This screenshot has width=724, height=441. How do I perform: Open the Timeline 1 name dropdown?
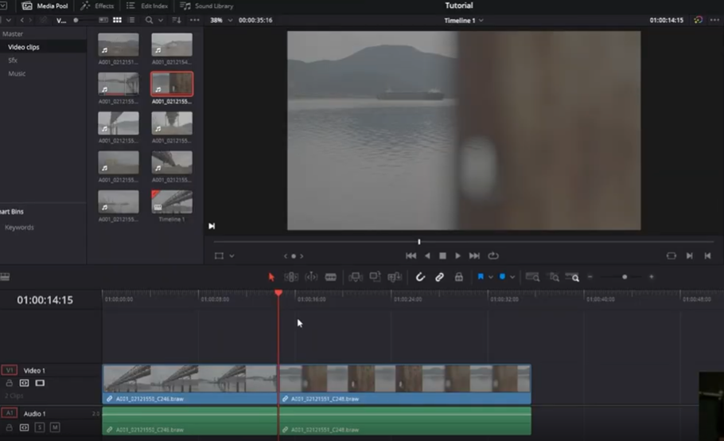(x=464, y=20)
